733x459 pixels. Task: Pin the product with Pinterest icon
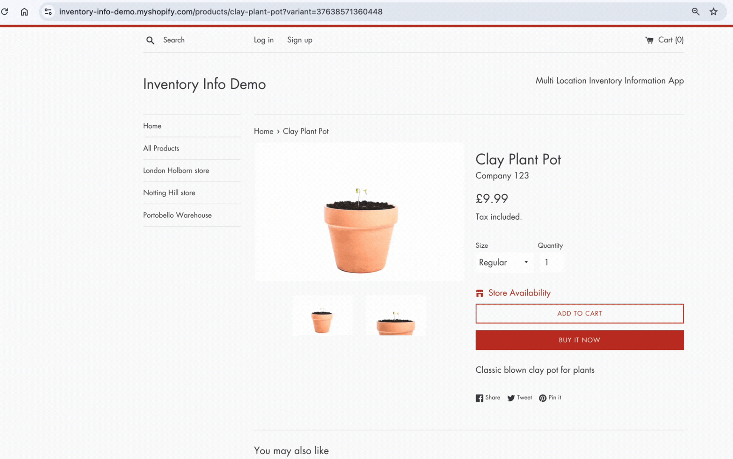pos(542,398)
